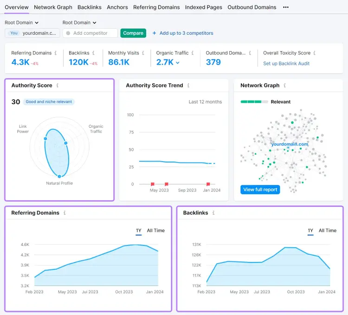
Task: Open info icon next to Referring Domains metric
Action: tap(56, 53)
